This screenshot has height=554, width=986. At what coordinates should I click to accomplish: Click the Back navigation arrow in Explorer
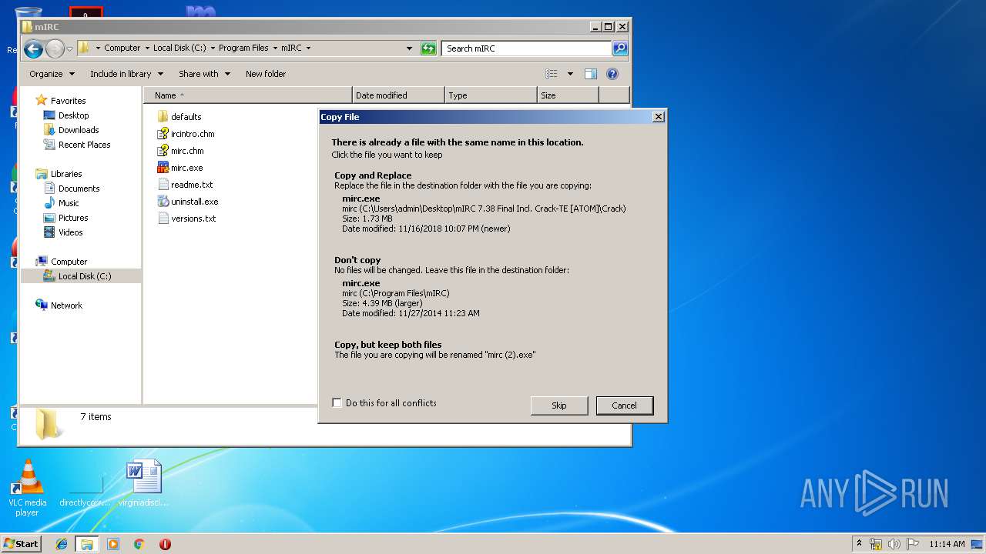pyautogui.click(x=33, y=49)
